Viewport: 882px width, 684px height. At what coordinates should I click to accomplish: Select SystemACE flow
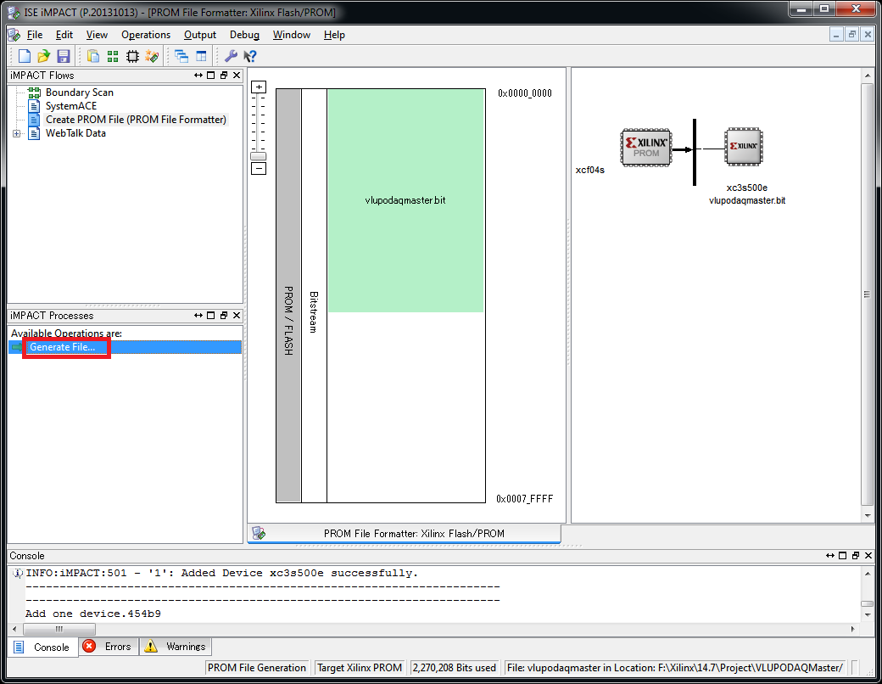click(x=71, y=106)
